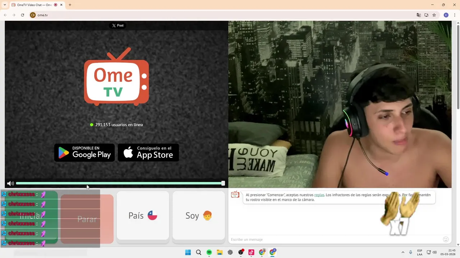Click the ome.tv address bar
Screen dimensions: 460x258
click(x=223, y=15)
